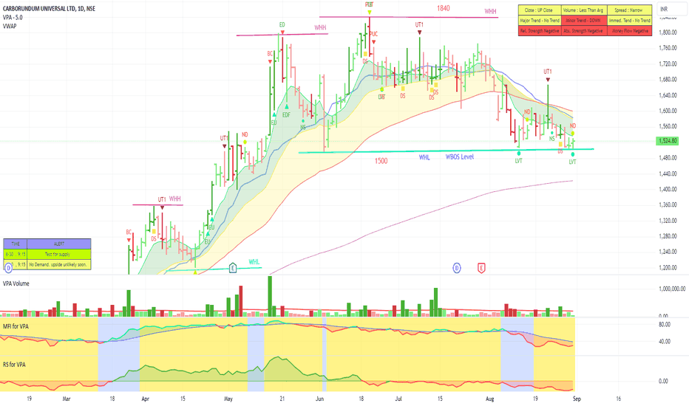
Task: Click the Major Trend - No Trend cell
Action: pyautogui.click(x=540, y=21)
